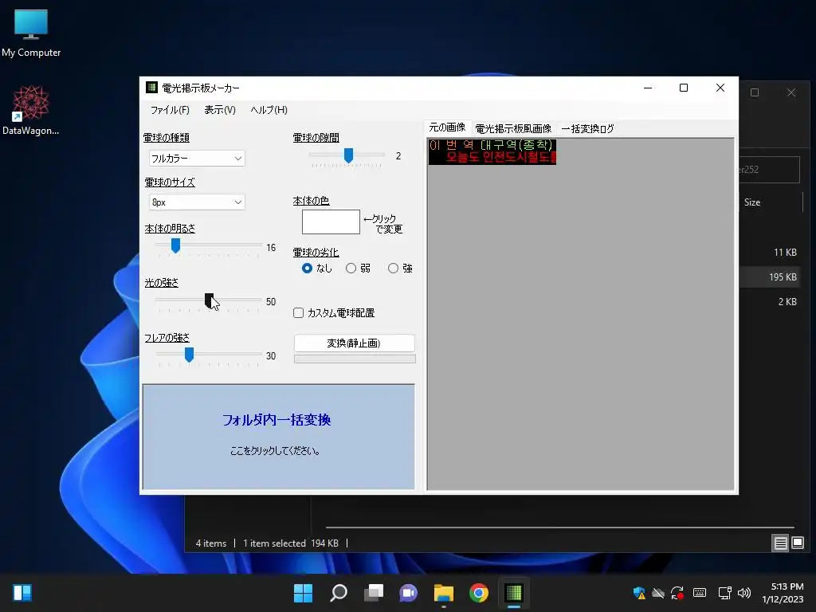Switch to the 一括変換ログ tab
Screen dimensions: 816x612
587,128
